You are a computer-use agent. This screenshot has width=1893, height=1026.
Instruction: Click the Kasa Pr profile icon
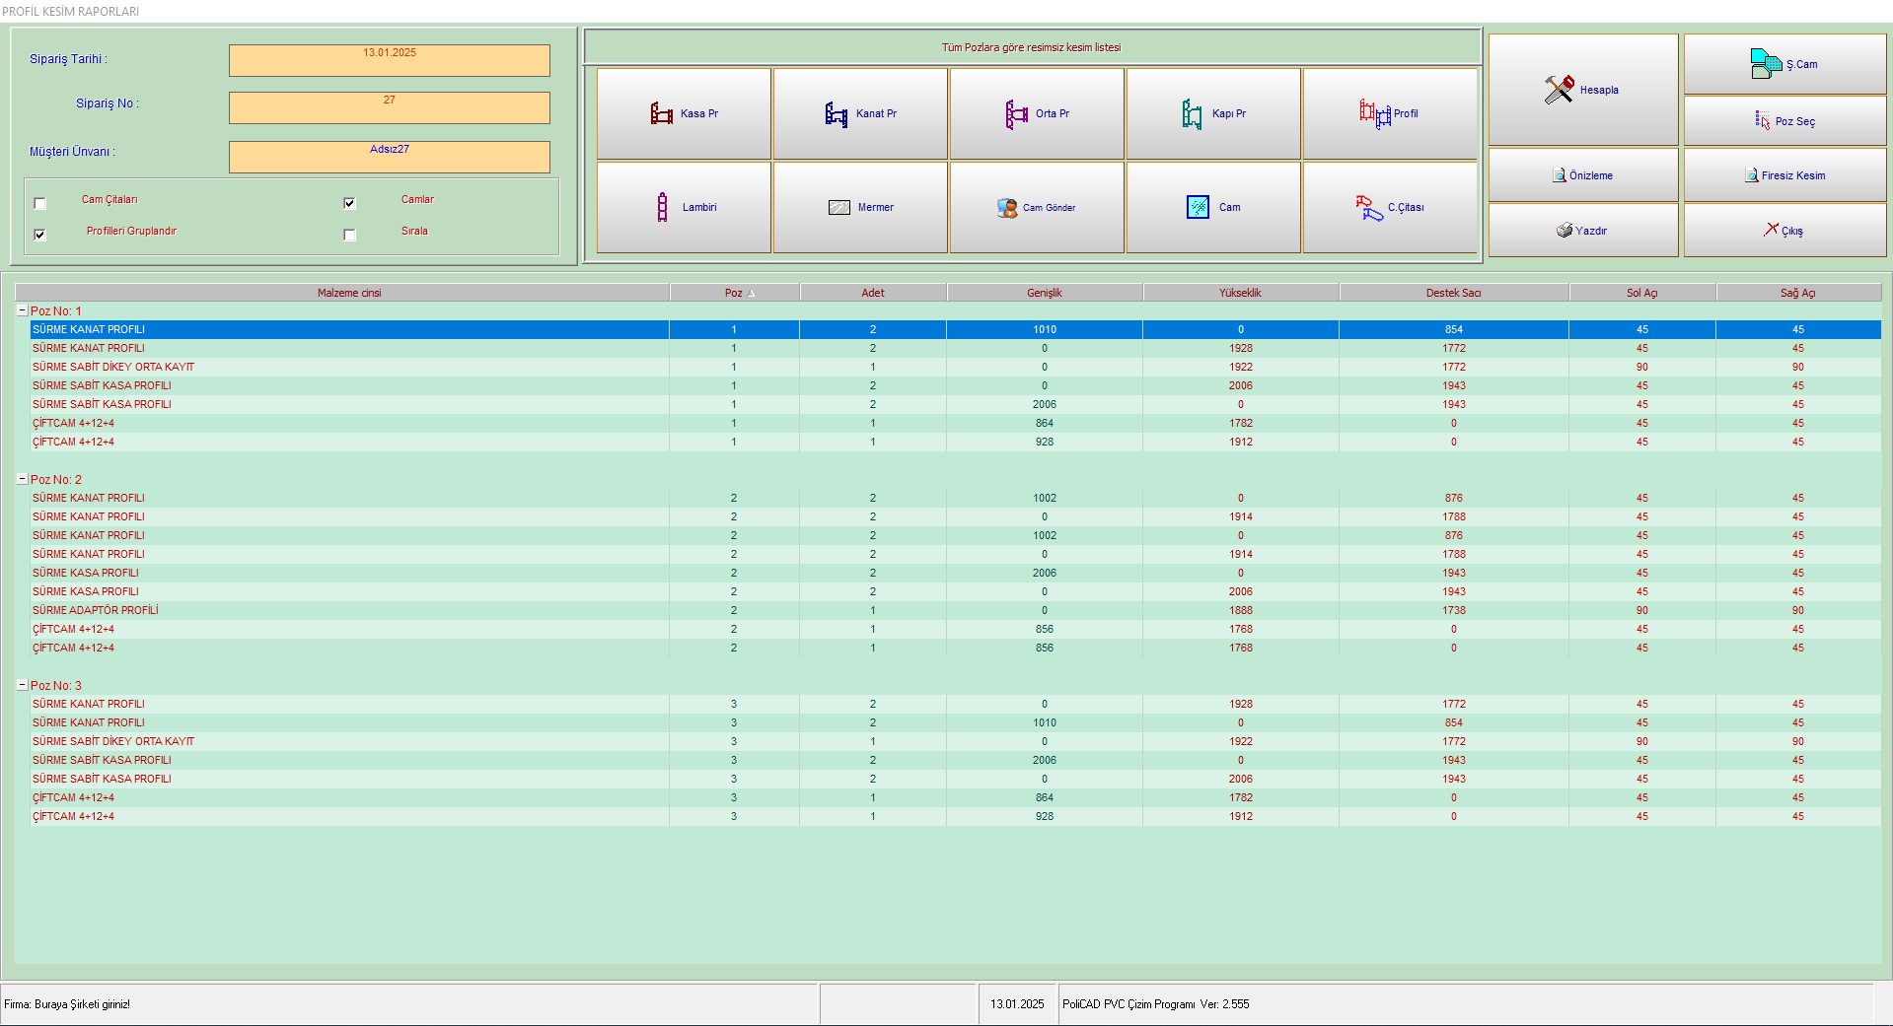coord(662,114)
